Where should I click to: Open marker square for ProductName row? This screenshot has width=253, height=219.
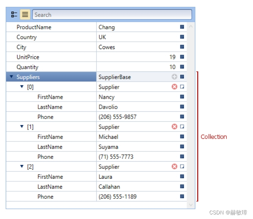182,27
